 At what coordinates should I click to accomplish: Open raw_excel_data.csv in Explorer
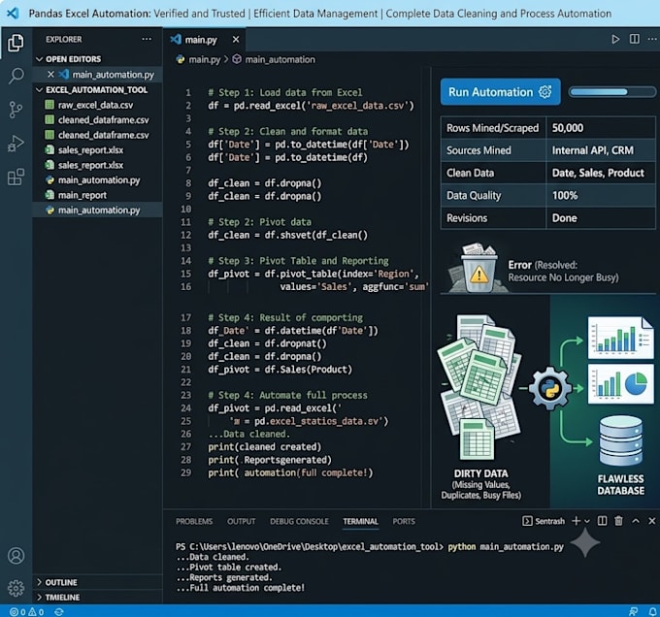(95, 105)
